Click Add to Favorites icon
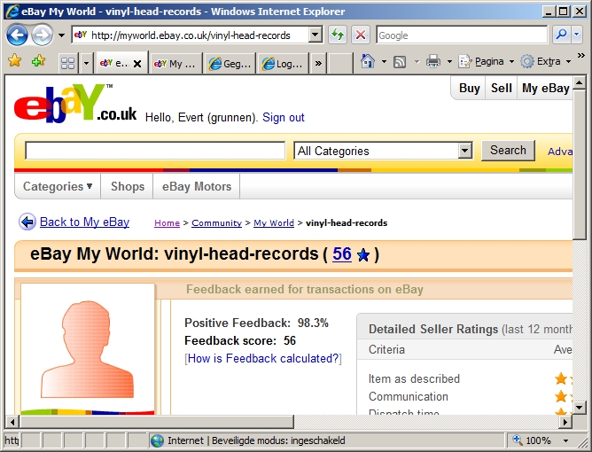Image resolution: width=592 pixels, height=452 pixels. click(x=38, y=61)
